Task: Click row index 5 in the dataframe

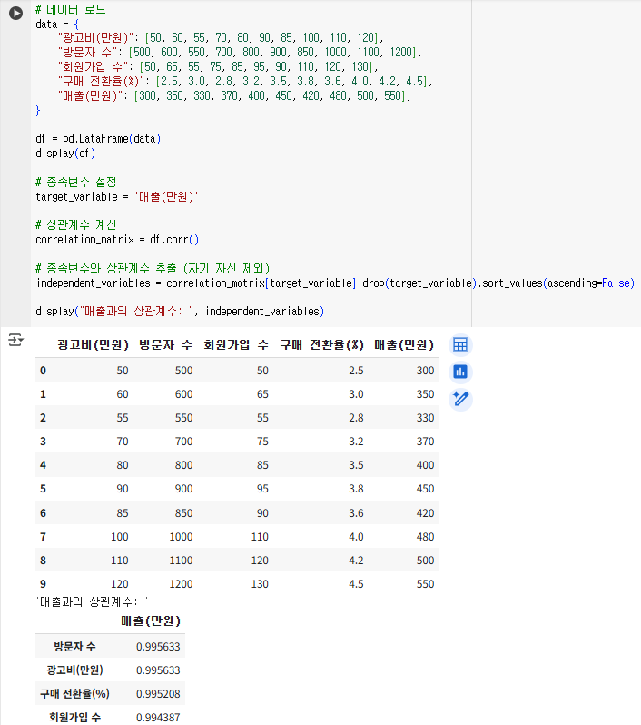Action: point(43,489)
